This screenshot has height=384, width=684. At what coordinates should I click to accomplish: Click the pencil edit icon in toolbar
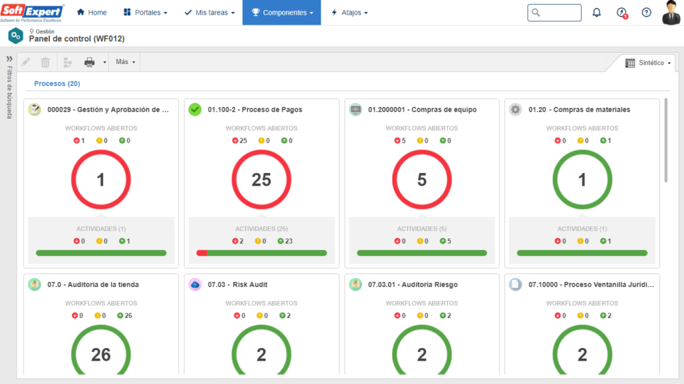pos(26,62)
